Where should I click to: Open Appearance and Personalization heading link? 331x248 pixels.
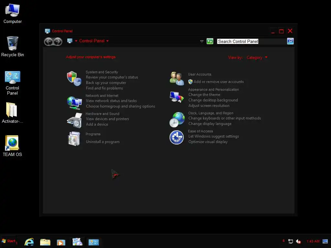coord(213,89)
